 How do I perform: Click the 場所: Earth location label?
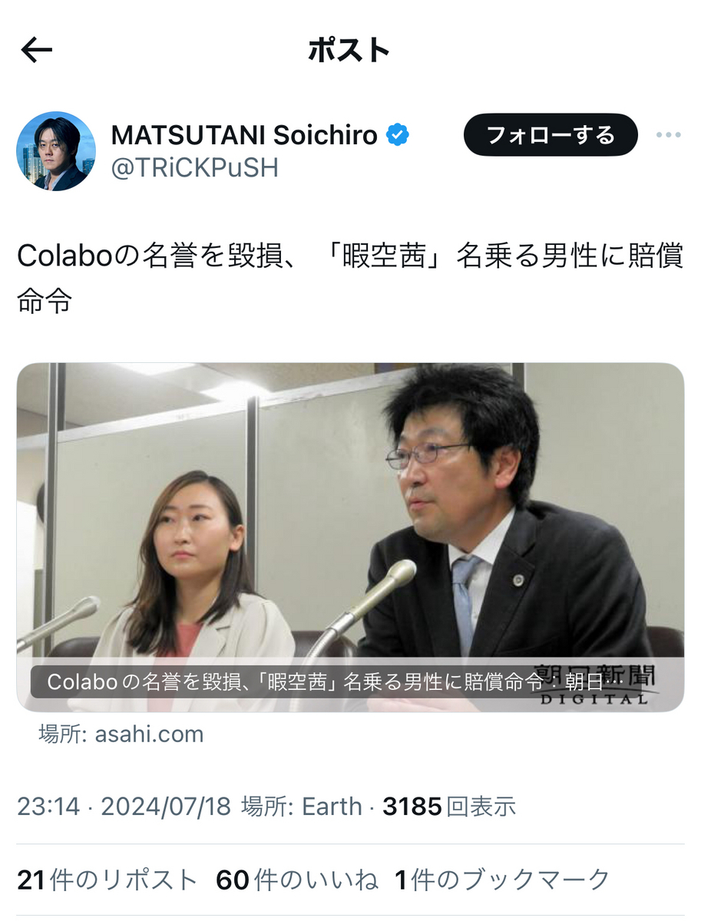coord(302,807)
